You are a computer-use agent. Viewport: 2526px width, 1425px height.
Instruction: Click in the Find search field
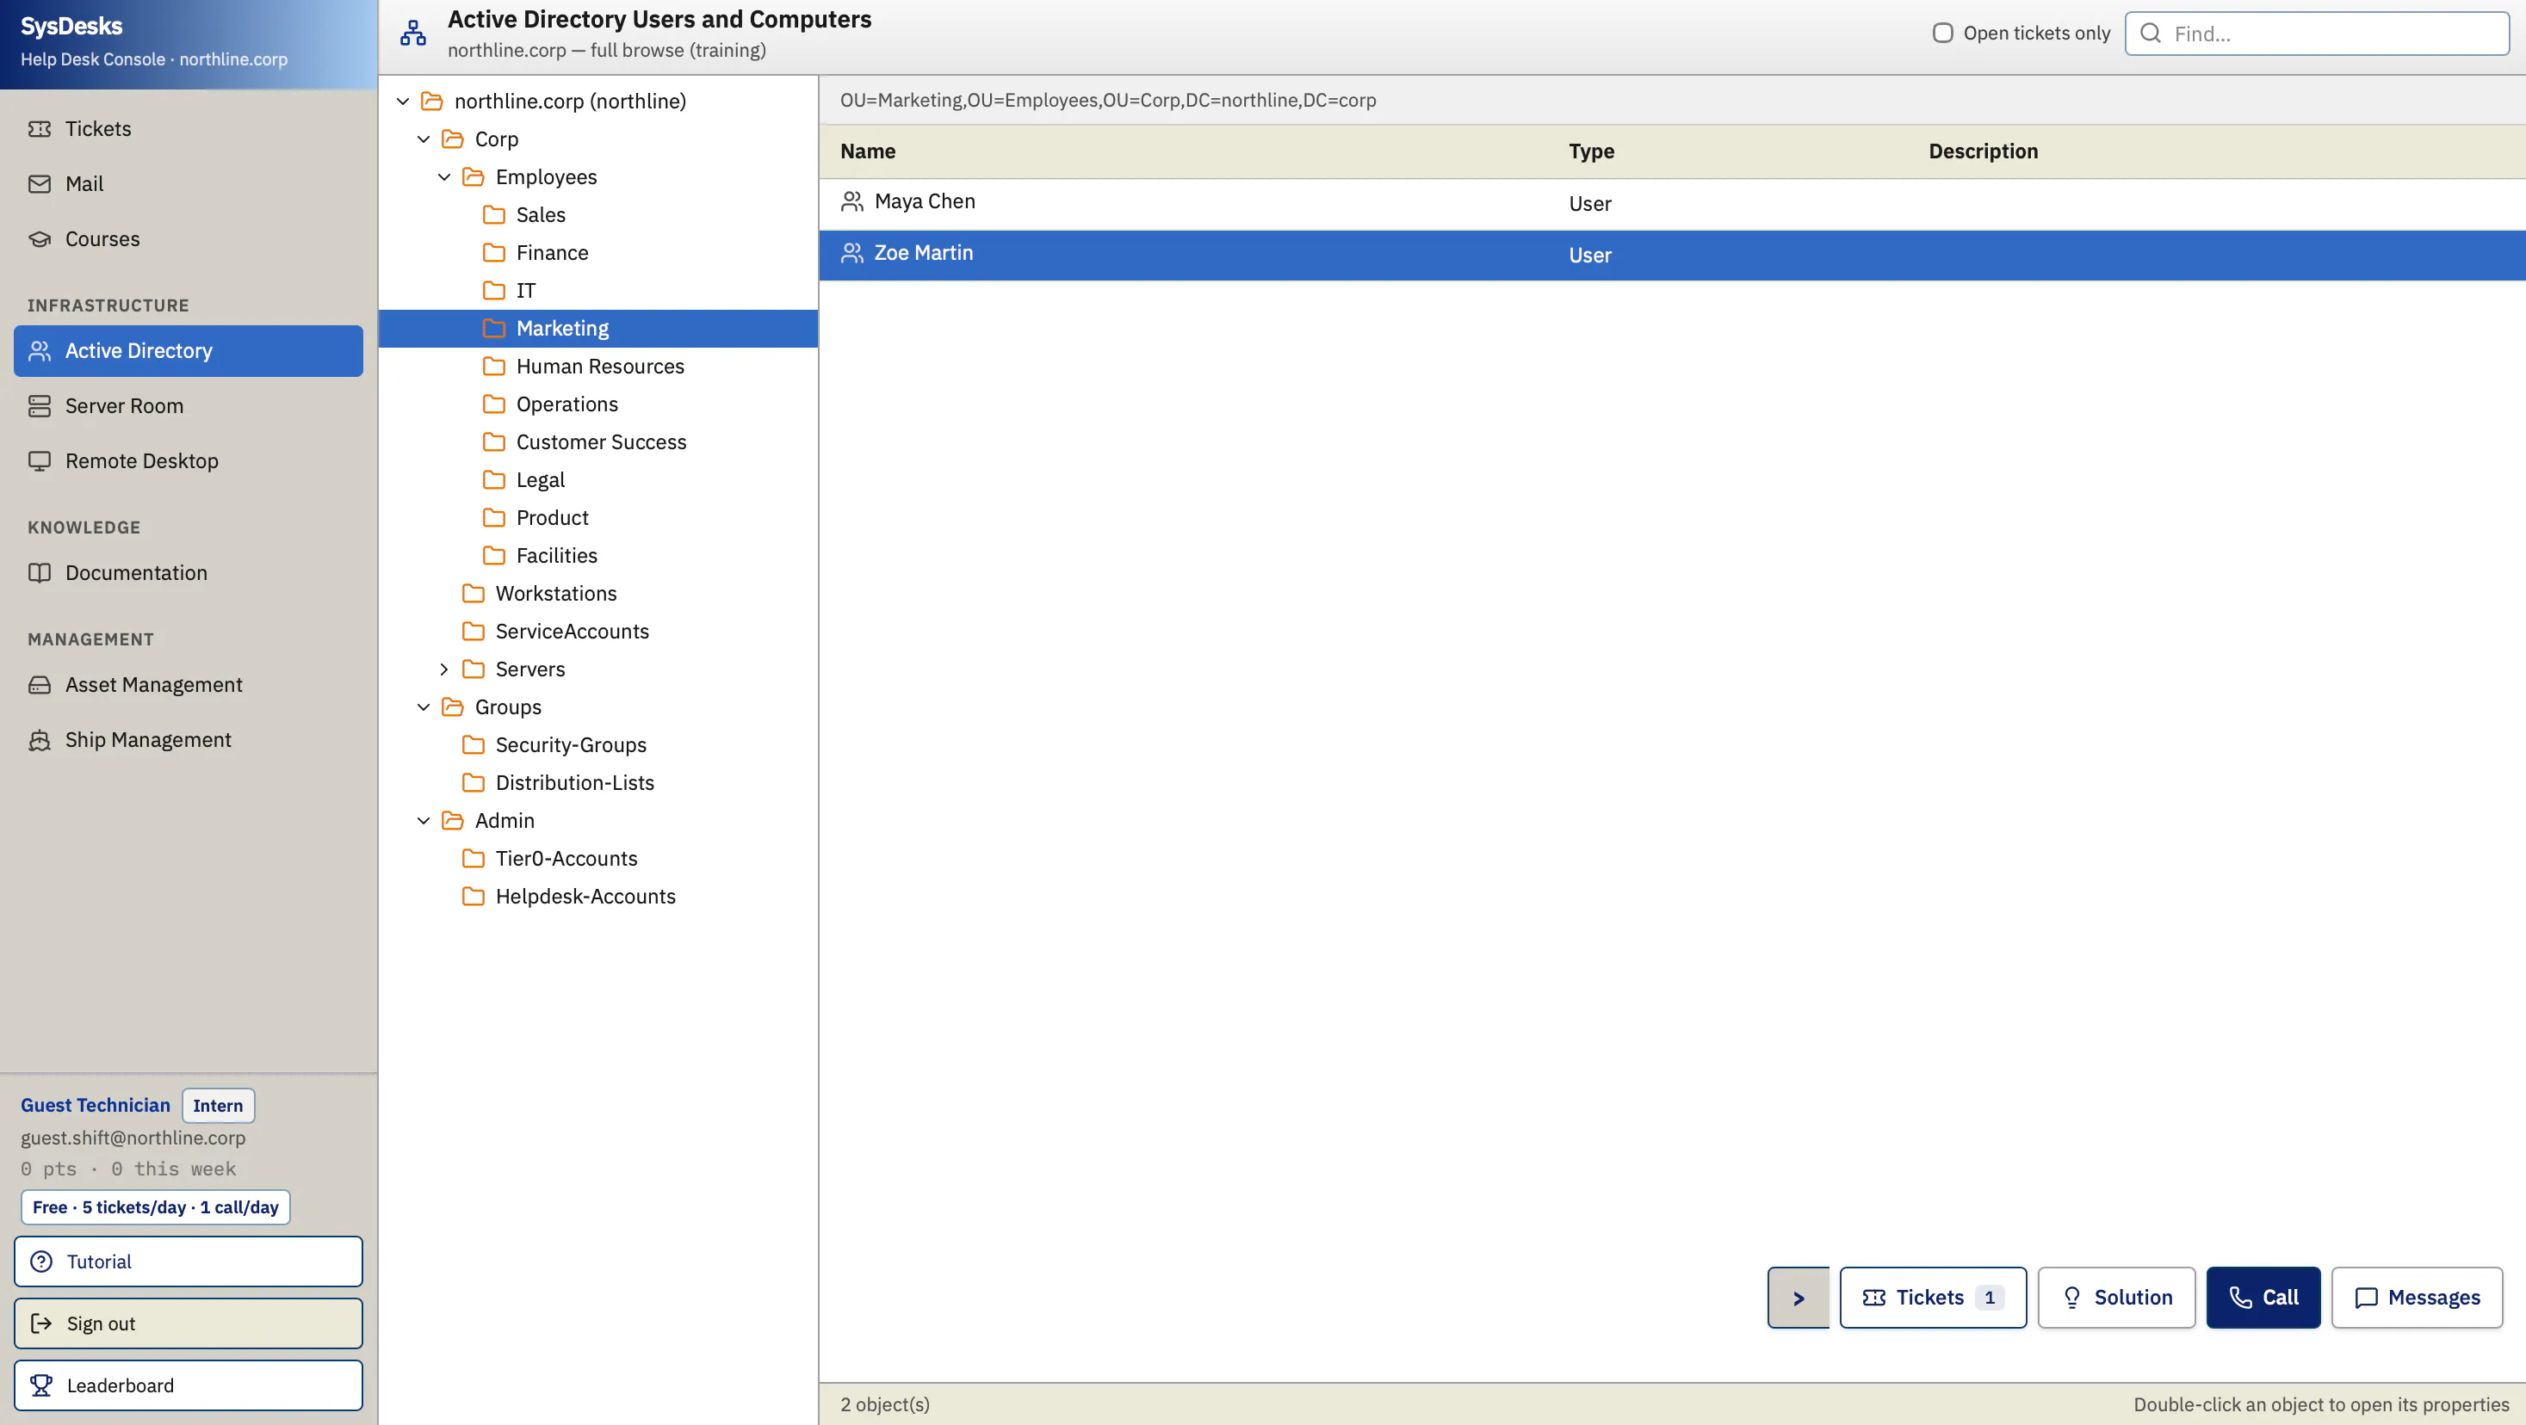coord(2317,34)
